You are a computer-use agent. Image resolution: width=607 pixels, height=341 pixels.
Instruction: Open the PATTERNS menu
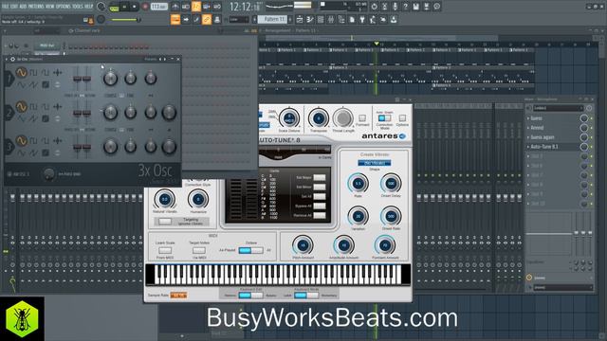click(x=36, y=7)
